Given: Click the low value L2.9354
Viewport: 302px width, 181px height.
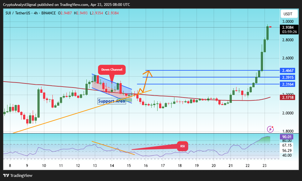Looking at the screenshot, I should pyautogui.click(x=96, y=13).
